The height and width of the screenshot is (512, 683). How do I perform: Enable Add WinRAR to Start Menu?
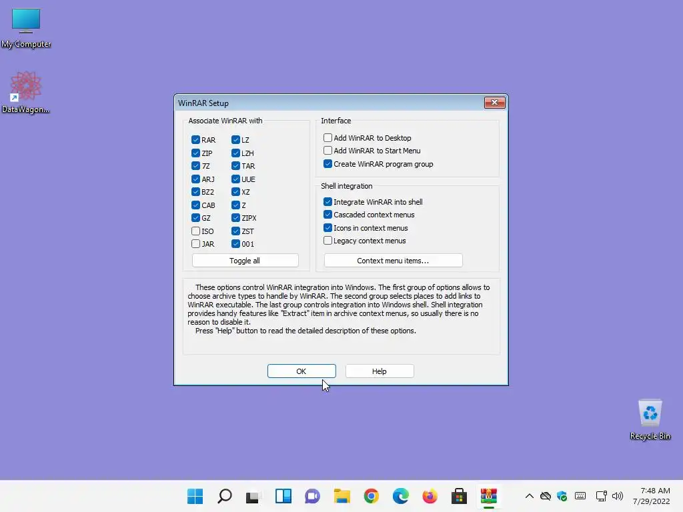coord(327,151)
